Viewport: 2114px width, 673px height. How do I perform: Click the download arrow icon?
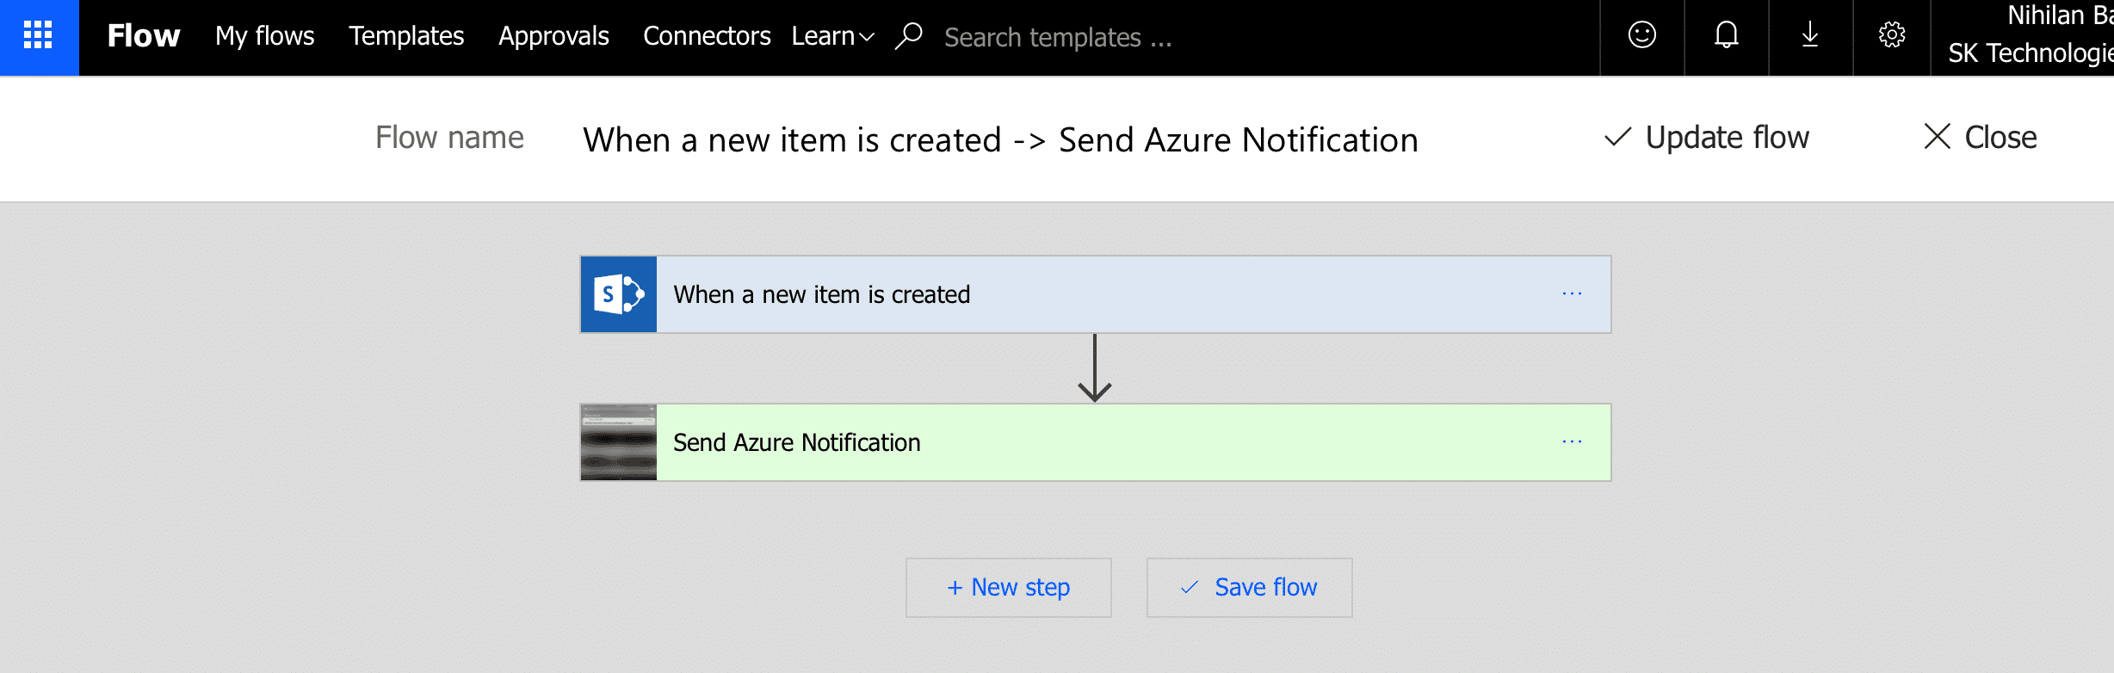(x=1810, y=35)
